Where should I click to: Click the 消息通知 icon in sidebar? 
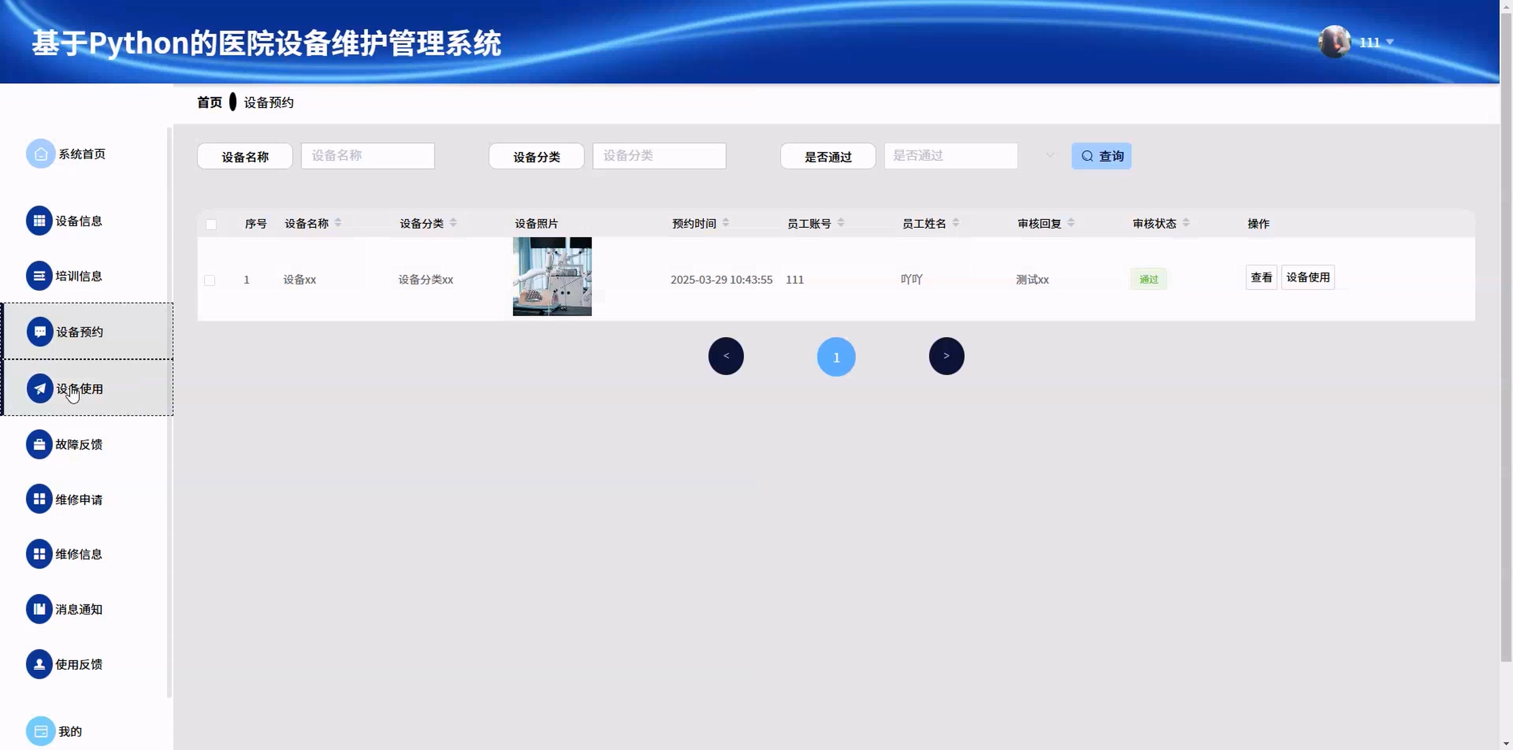coord(40,609)
